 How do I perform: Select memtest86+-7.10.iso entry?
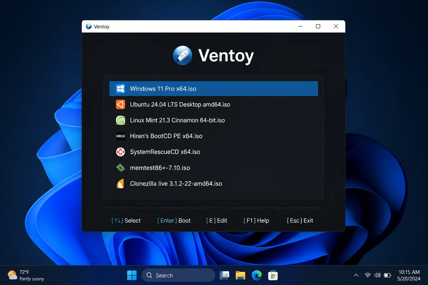tap(214, 168)
